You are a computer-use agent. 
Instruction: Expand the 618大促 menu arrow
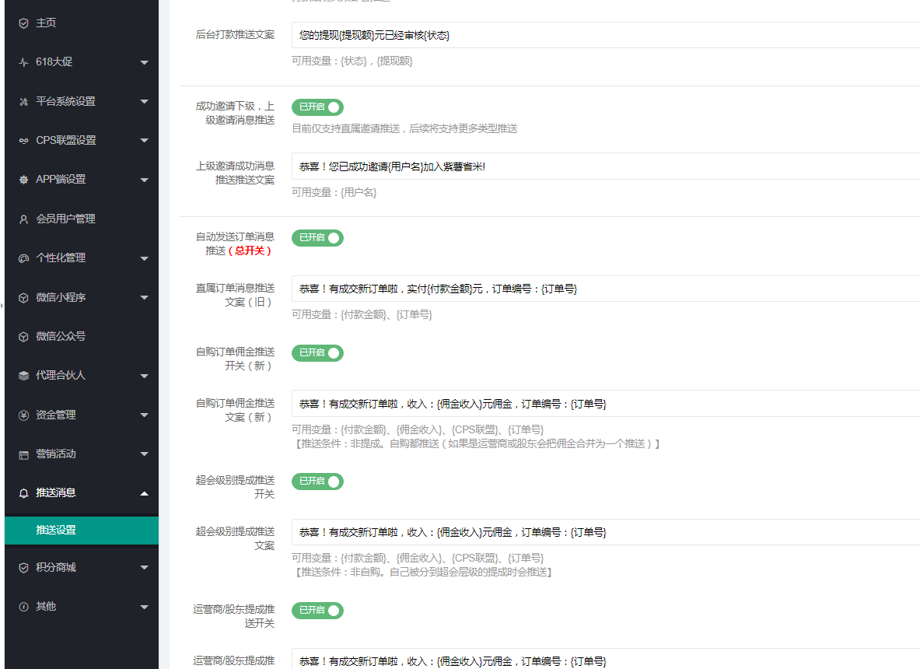145,62
